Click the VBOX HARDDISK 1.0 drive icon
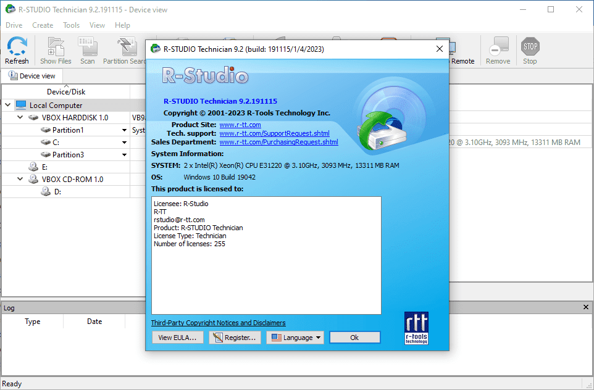The width and height of the screenshot is (594, 390). 33,118
